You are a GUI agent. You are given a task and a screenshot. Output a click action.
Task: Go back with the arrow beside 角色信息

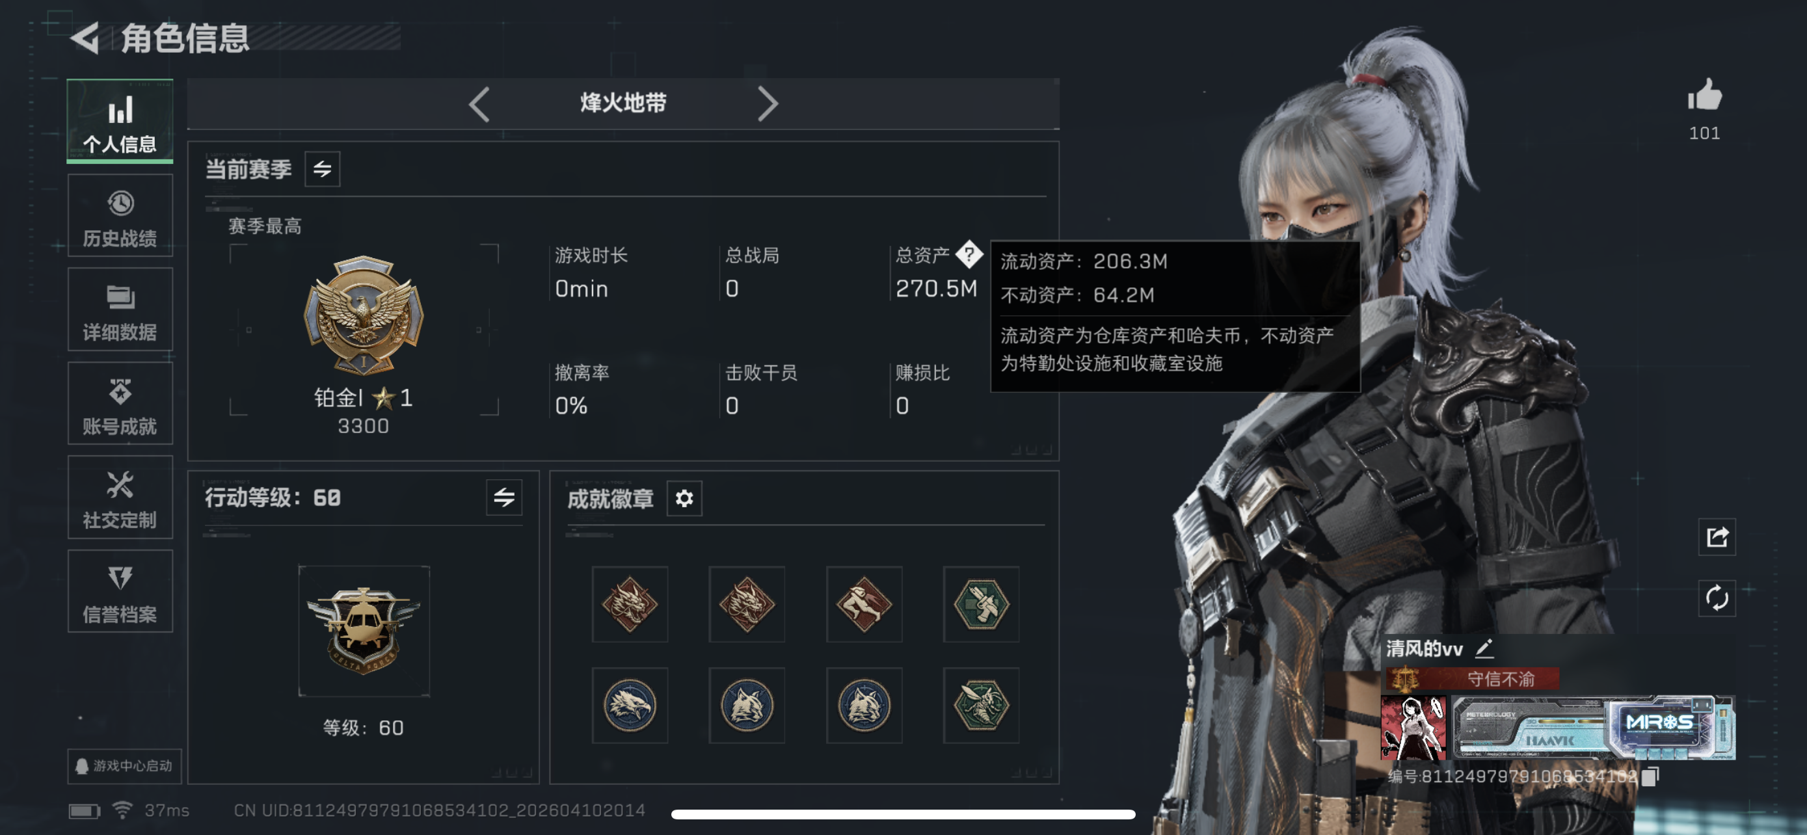click(x=86, y=38)
